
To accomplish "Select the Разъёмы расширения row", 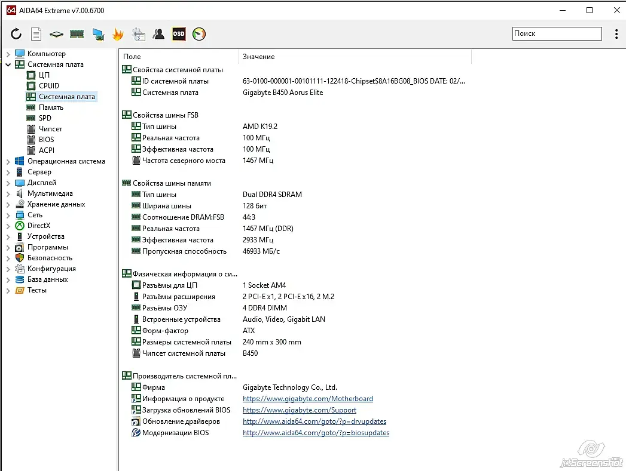I will tap(295, 297).
